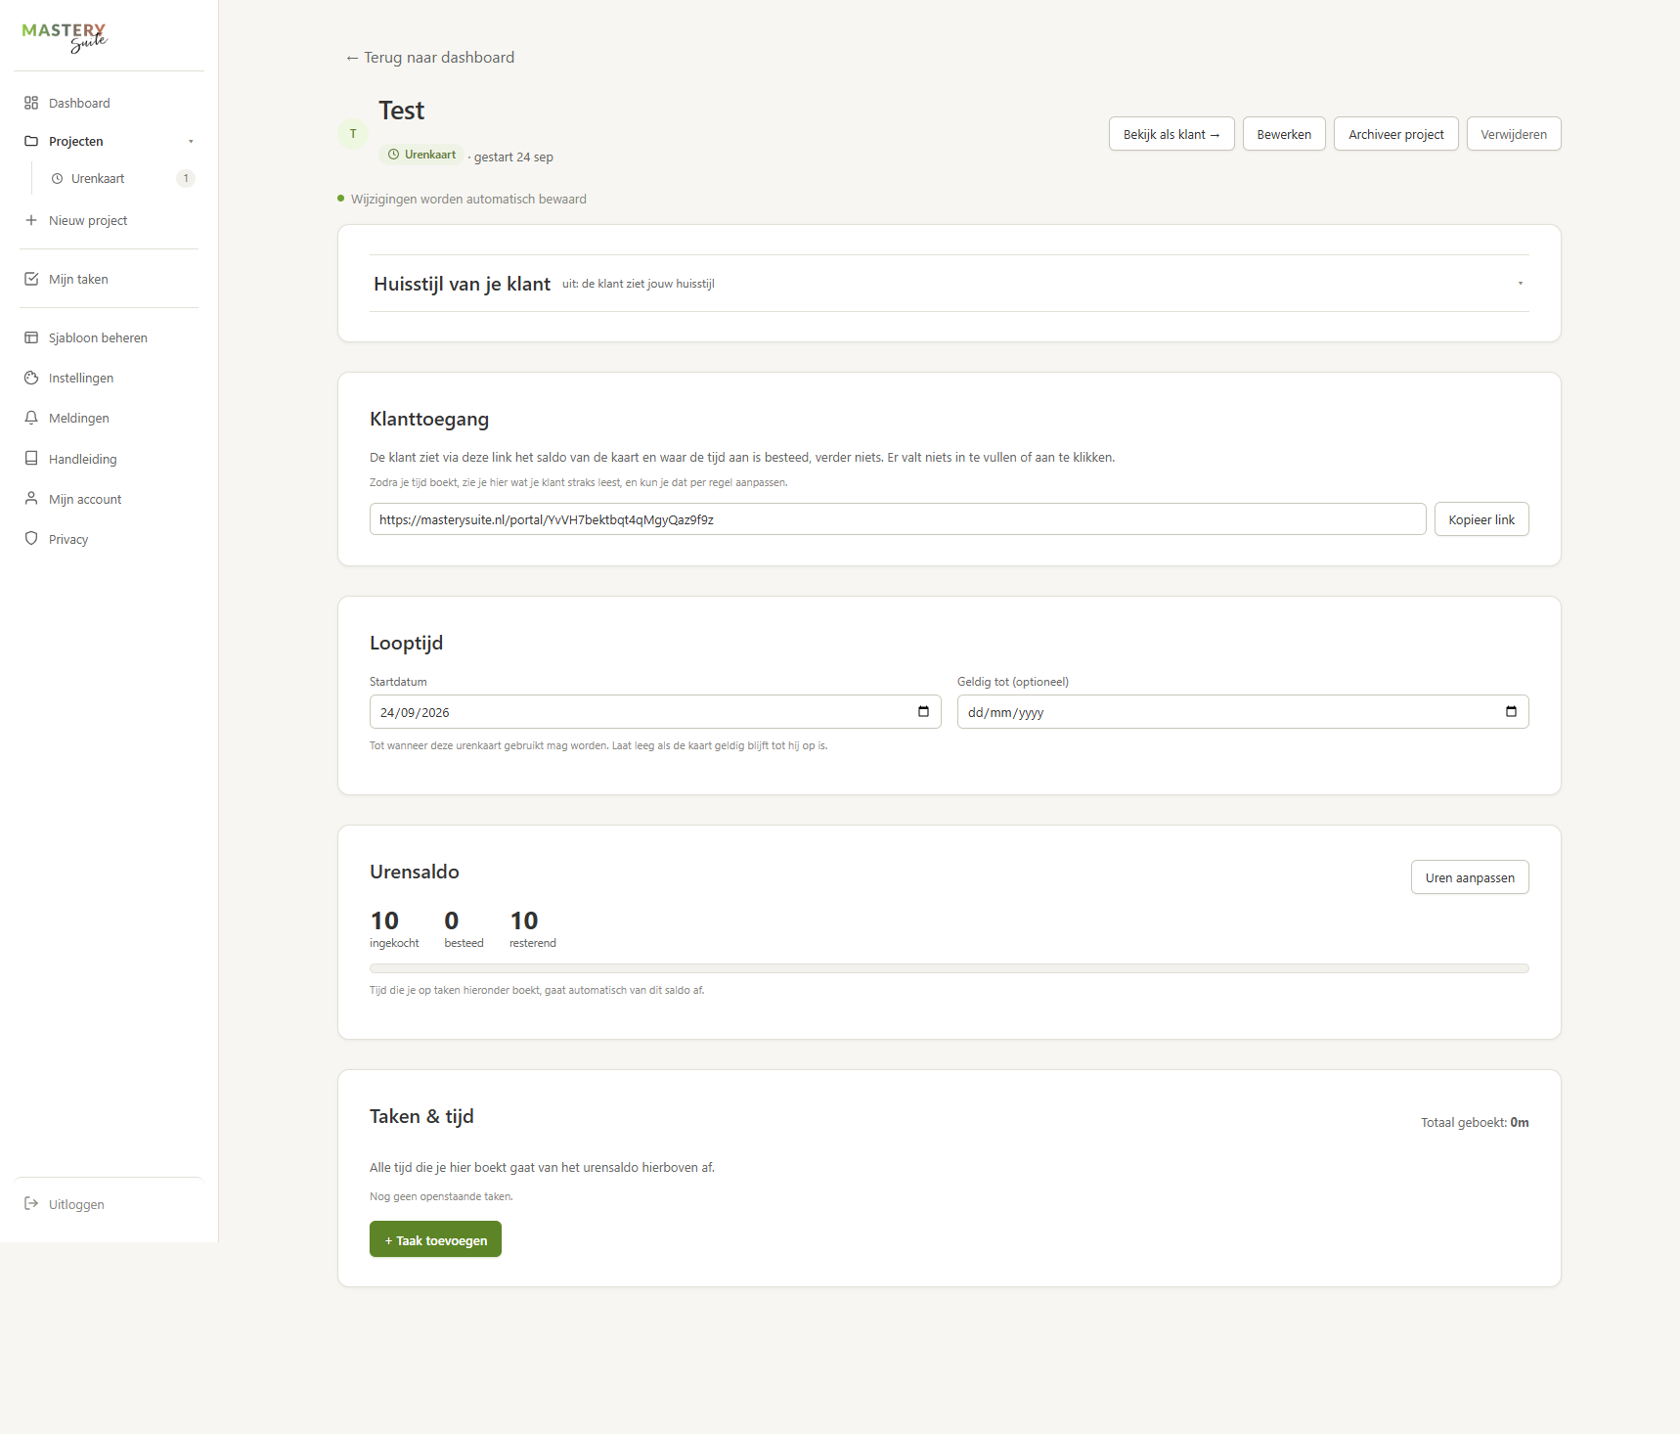
Task: Click Archiveer project button
Action: point(1395,134)
